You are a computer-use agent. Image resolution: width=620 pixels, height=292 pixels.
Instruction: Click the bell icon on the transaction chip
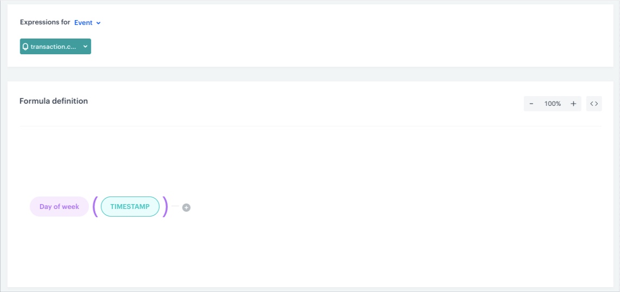(26, 47)
